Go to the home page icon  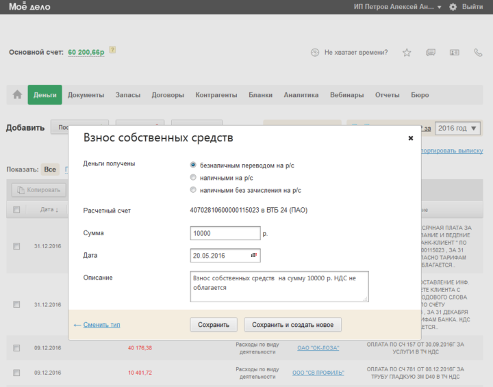[17, 95]
